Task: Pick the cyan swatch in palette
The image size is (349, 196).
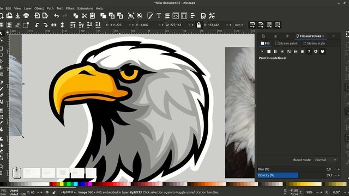Action: (76, 184)
